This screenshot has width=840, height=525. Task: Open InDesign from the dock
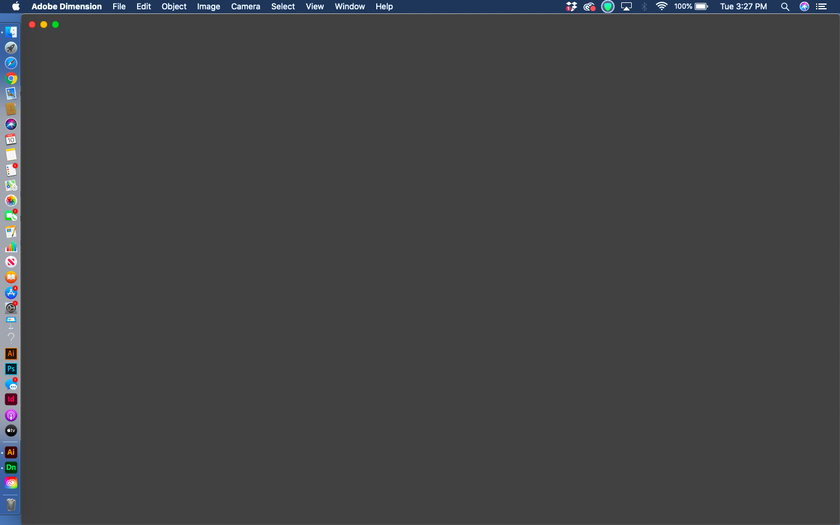[x=10, y=400]
